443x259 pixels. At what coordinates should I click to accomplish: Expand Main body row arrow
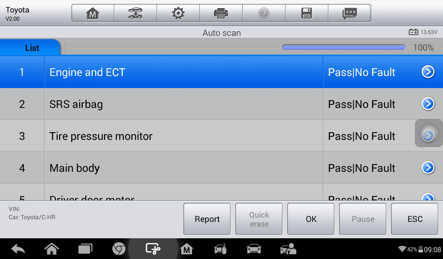tap(428, 168)
